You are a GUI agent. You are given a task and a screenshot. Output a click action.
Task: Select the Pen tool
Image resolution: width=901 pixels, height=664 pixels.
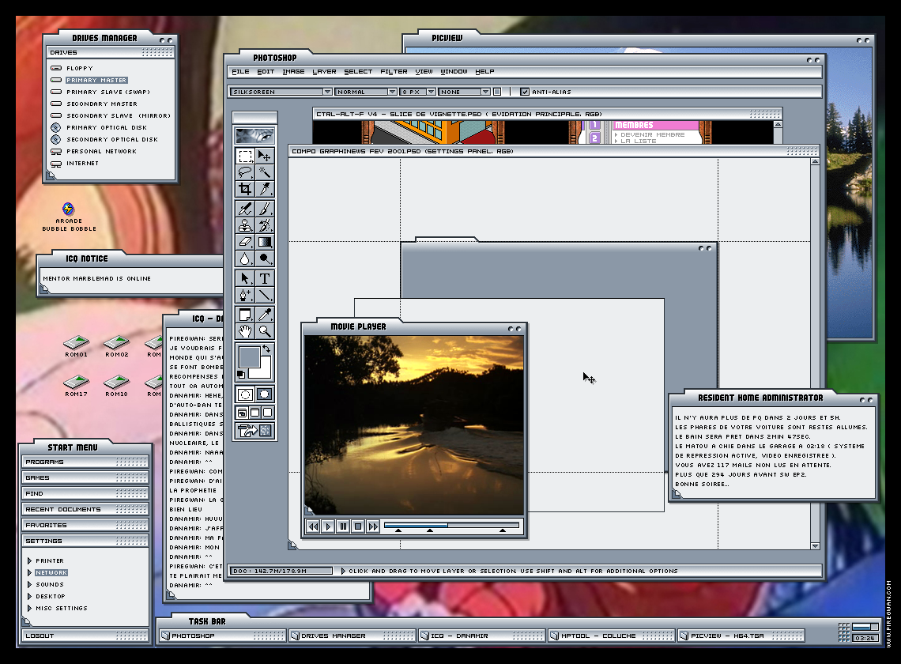(245, 295)
